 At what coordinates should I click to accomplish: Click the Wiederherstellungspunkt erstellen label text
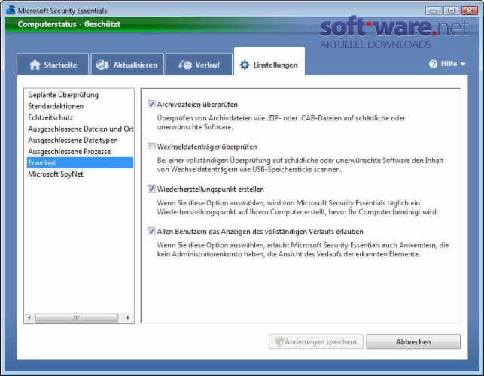(x=211, y=189)
